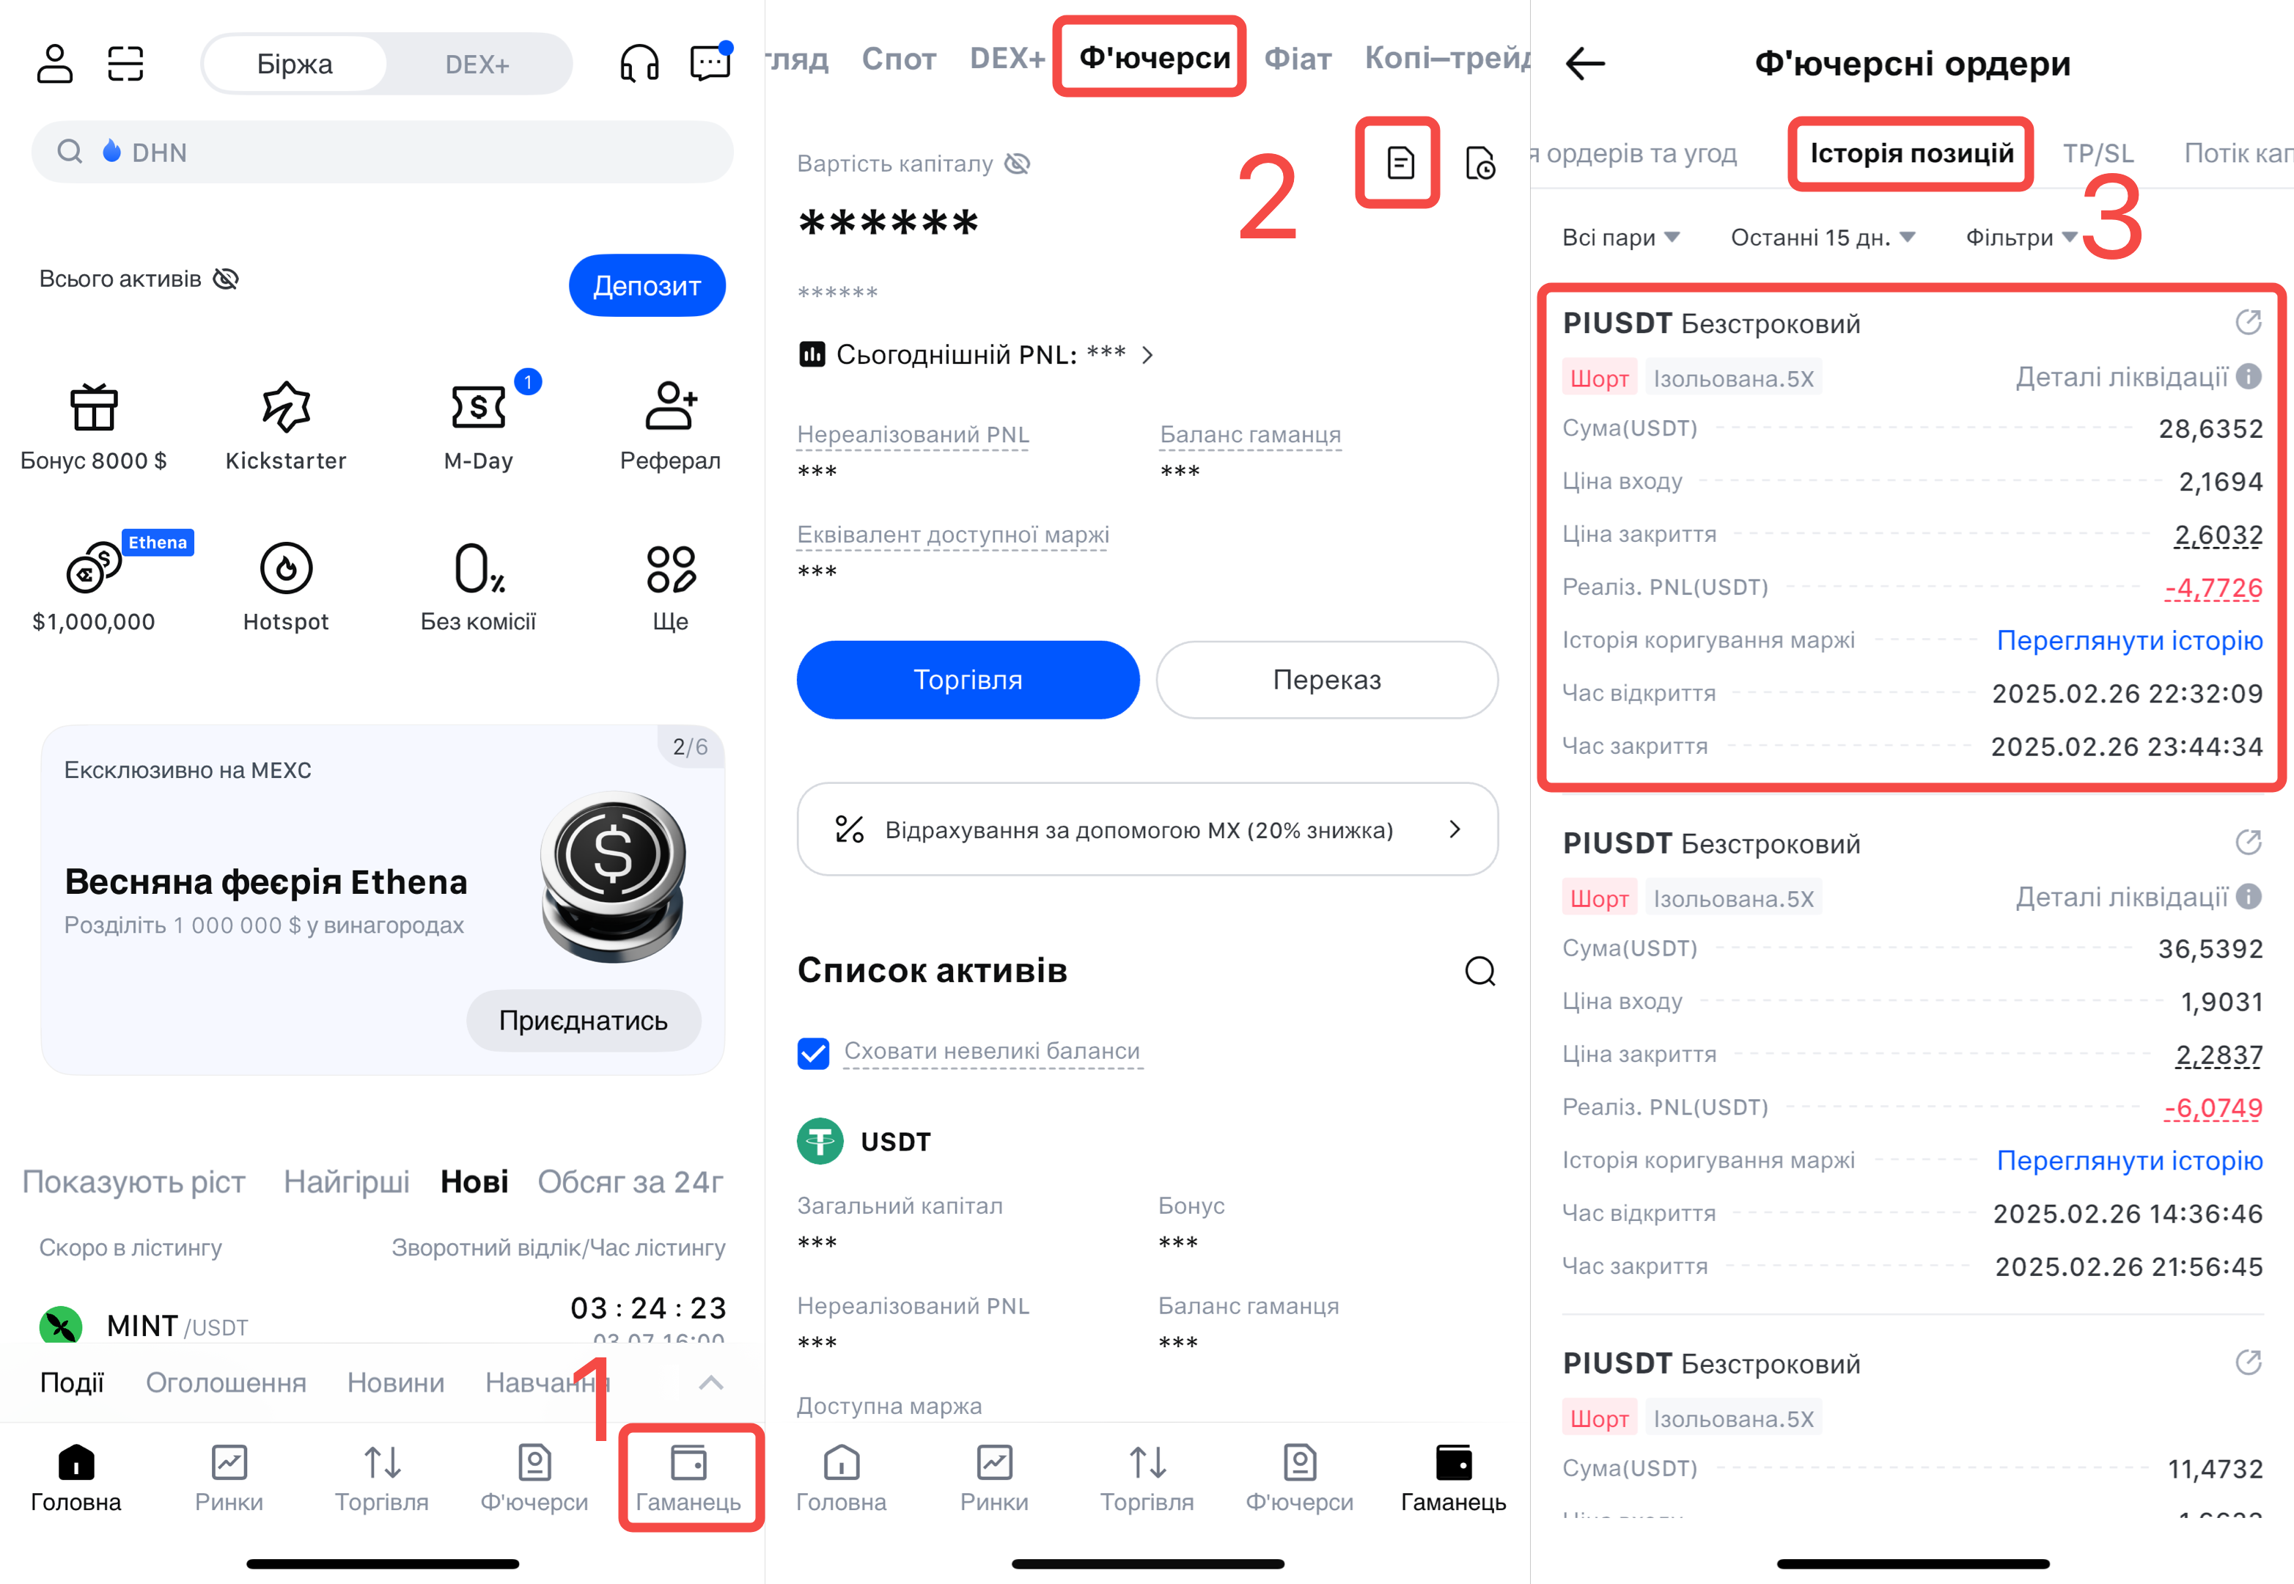Toggle visibility of Вартість капіталу
The image size is (2294, 1584).
(1017, 164)
